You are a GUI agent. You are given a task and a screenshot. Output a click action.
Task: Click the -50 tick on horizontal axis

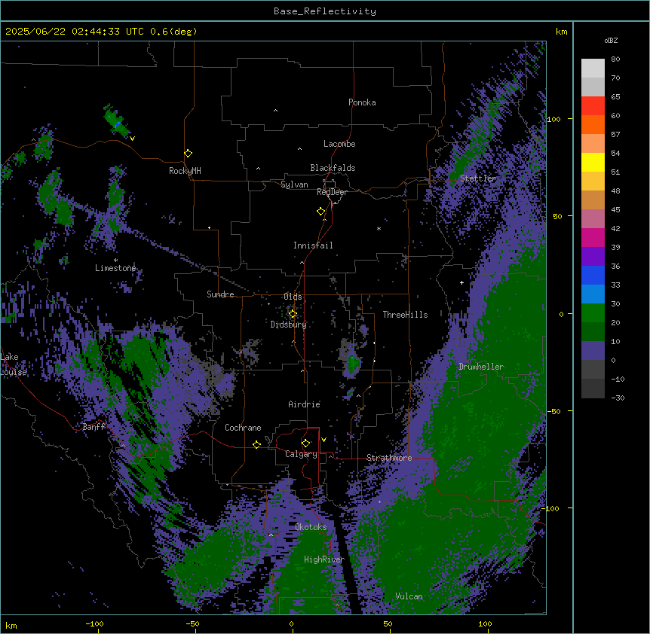point(192,623)
